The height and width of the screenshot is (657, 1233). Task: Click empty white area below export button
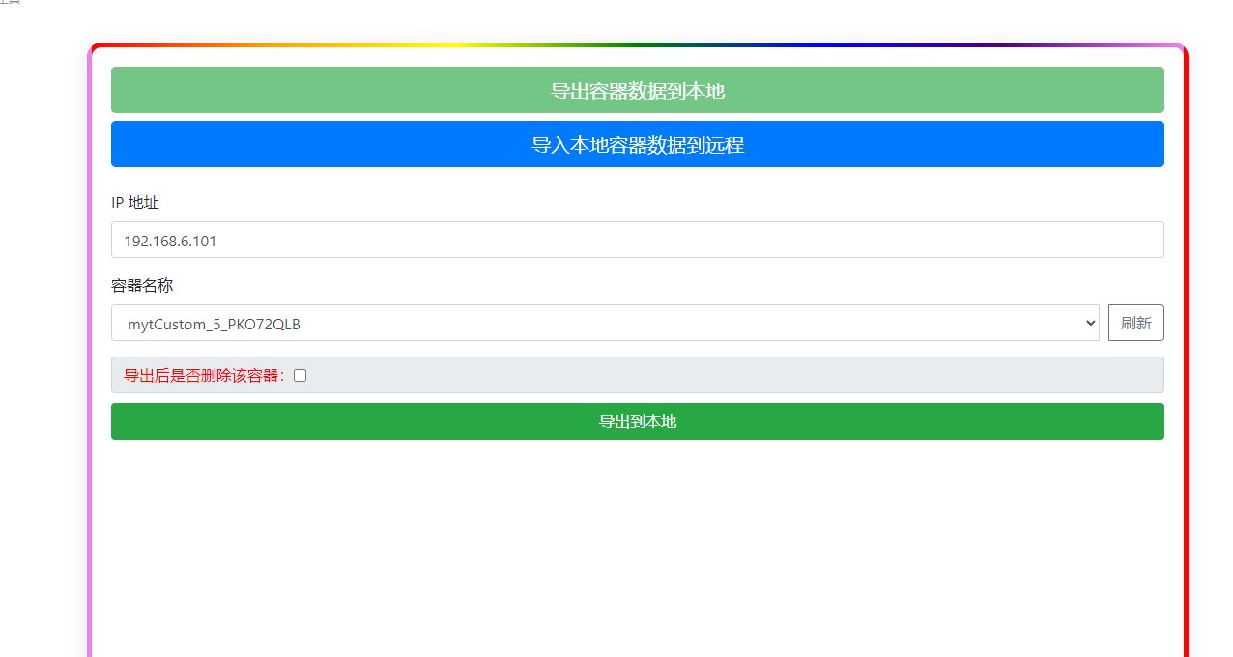(x=637, y=541)
